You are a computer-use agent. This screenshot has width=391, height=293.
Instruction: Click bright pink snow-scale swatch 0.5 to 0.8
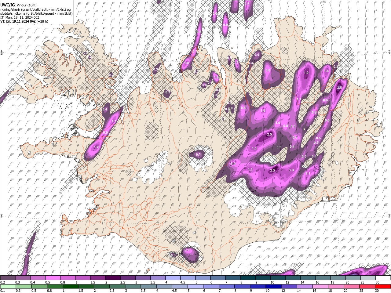53,278
